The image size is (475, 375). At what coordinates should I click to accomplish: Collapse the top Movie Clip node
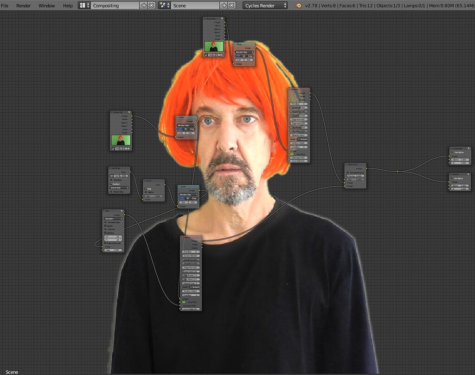pos(205,19)
